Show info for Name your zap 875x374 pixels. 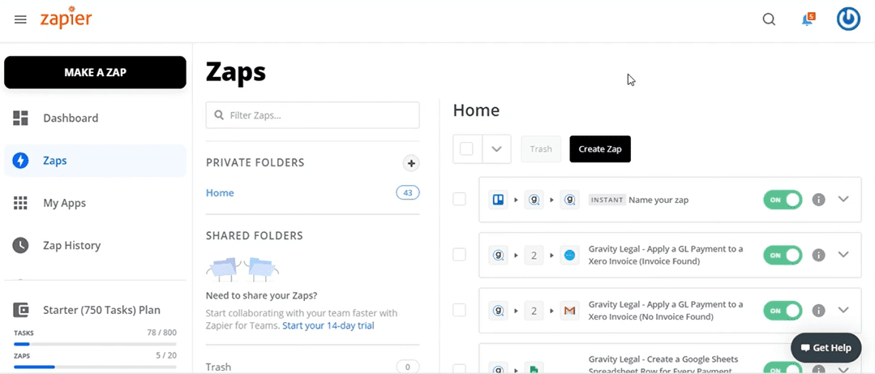(818, 200)
